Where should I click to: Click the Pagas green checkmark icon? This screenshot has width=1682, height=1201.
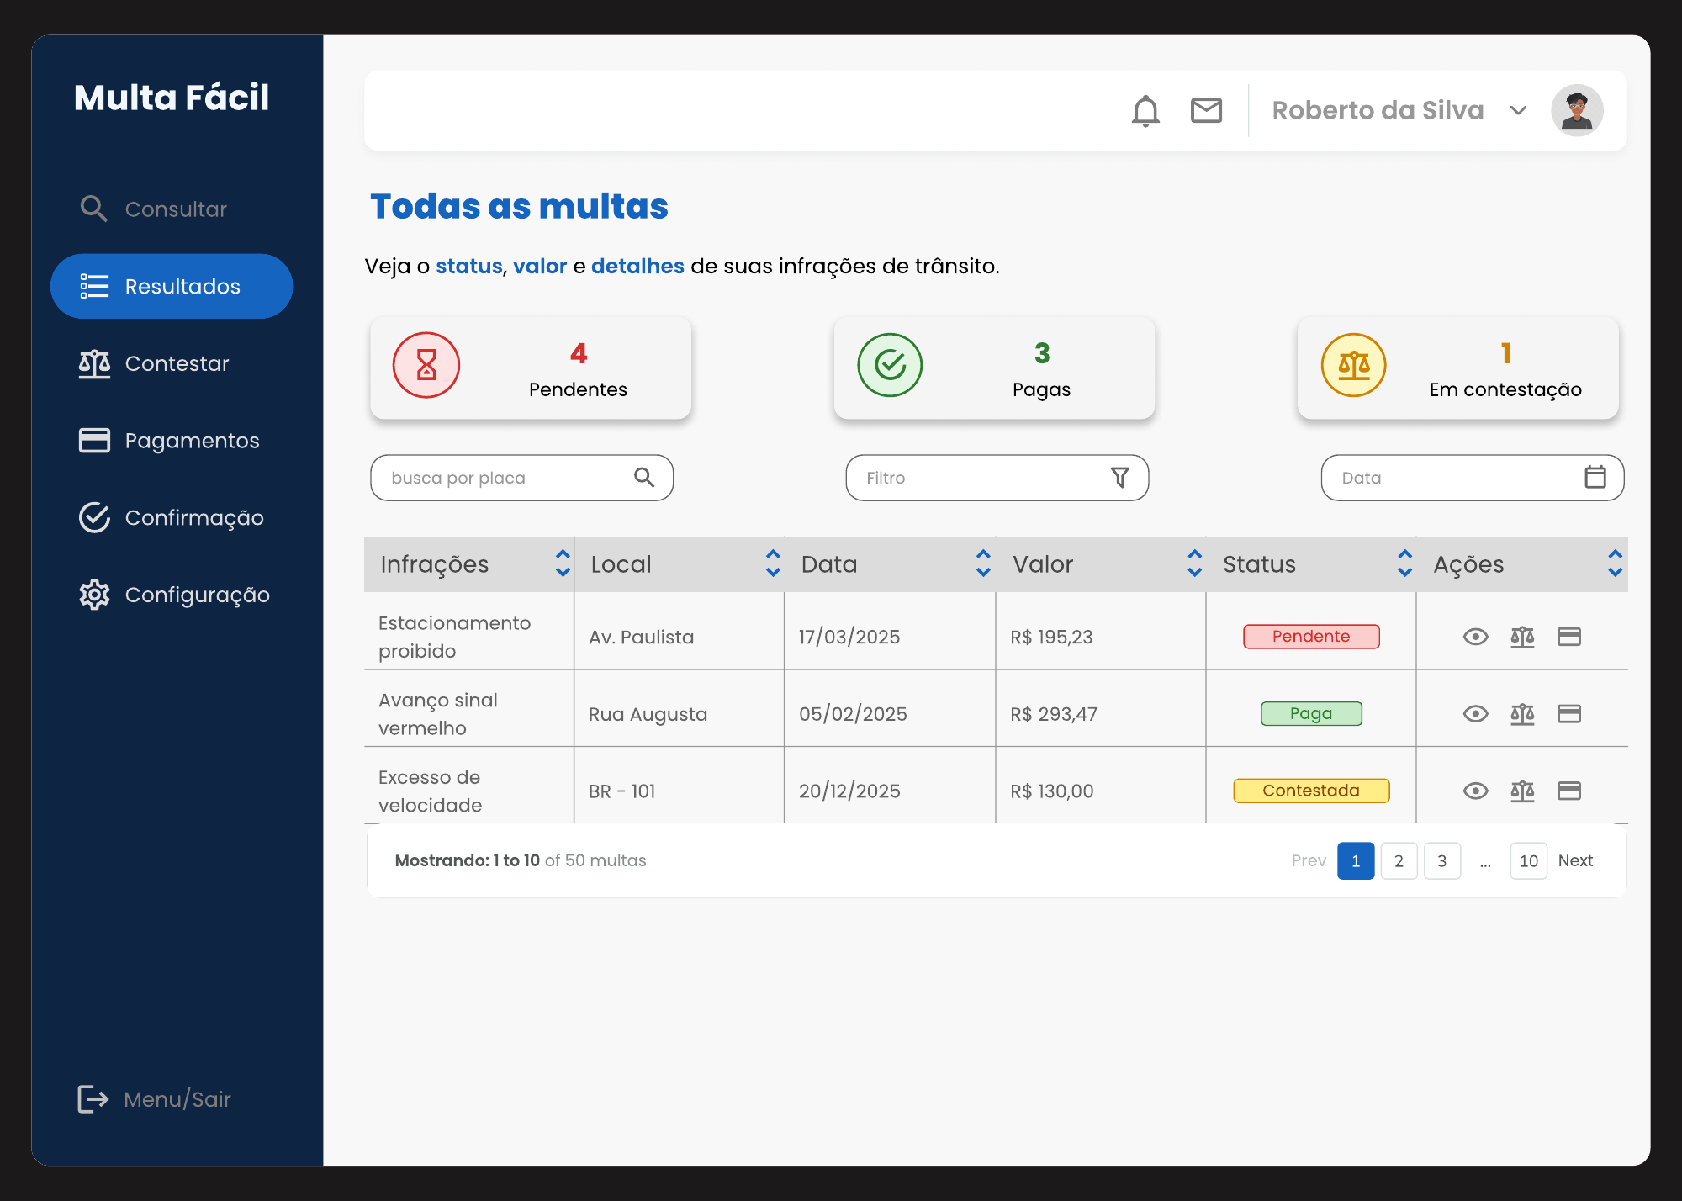click(x=890, y=365)
